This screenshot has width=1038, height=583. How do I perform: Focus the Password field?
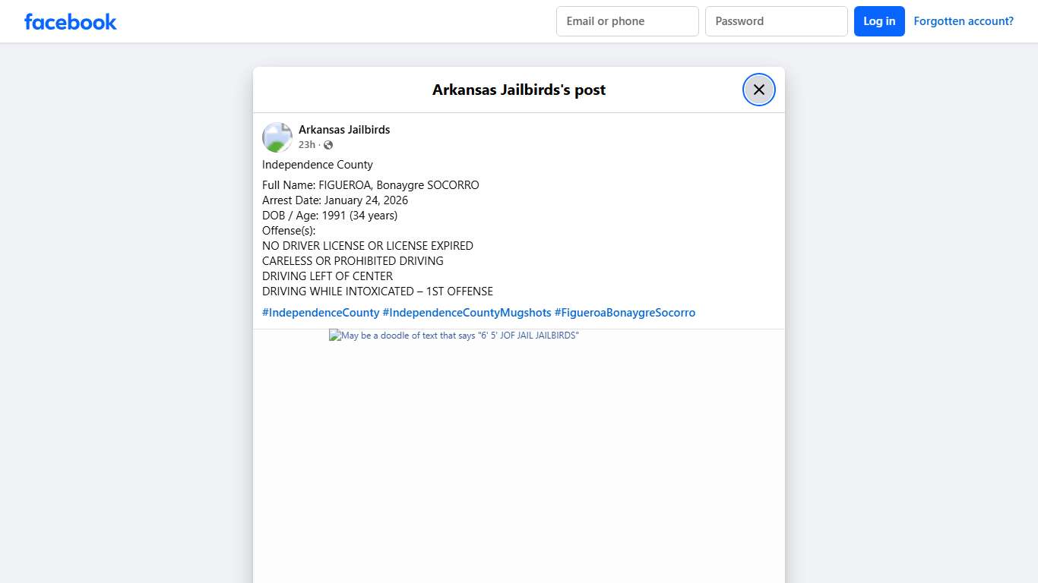pyautogui.click(x=776, y=21)
